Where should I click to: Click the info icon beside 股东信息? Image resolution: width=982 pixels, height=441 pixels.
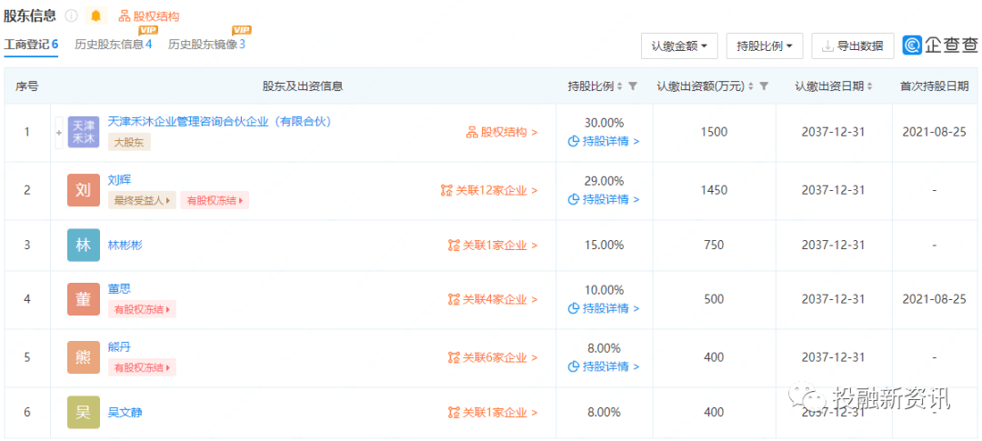click(72, 16)
